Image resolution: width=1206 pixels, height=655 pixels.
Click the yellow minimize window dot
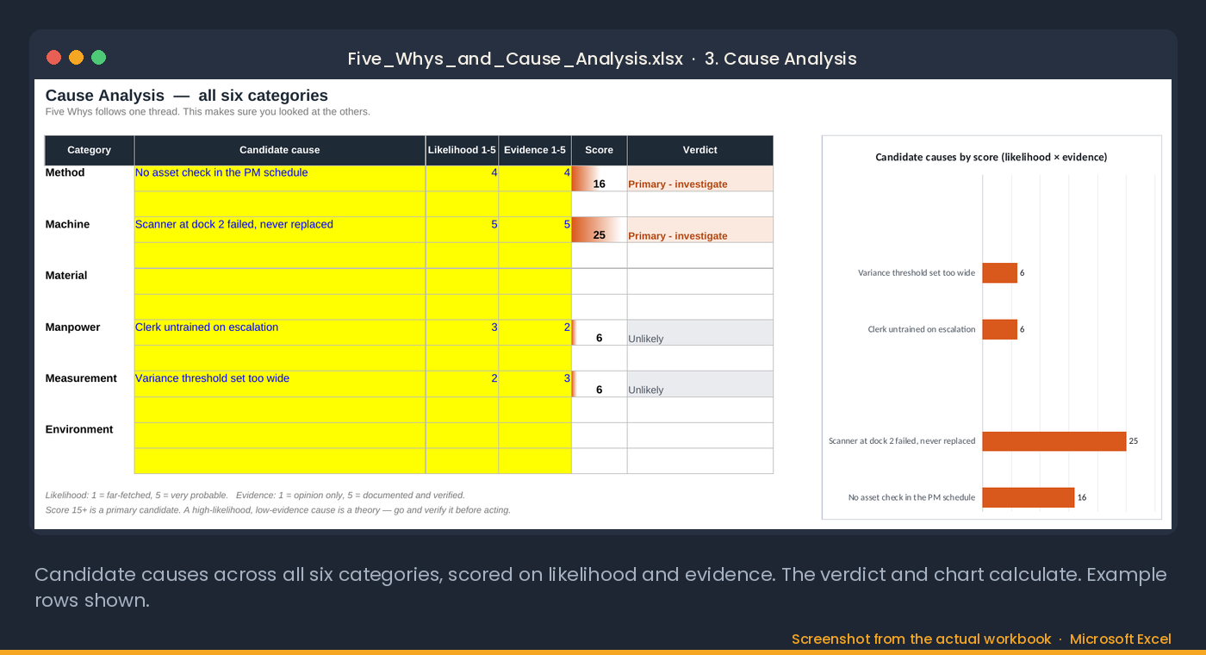[76, 58]
